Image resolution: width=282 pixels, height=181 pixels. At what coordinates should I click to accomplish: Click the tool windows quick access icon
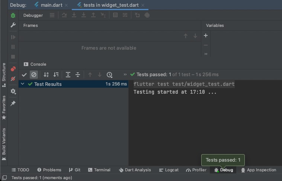pyautogui.click(x=4, y=178)
